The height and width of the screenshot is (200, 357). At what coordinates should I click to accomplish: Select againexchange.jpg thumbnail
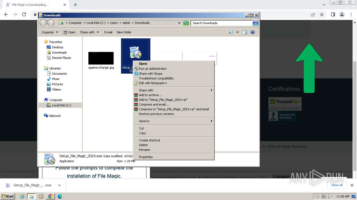point(101,58)
